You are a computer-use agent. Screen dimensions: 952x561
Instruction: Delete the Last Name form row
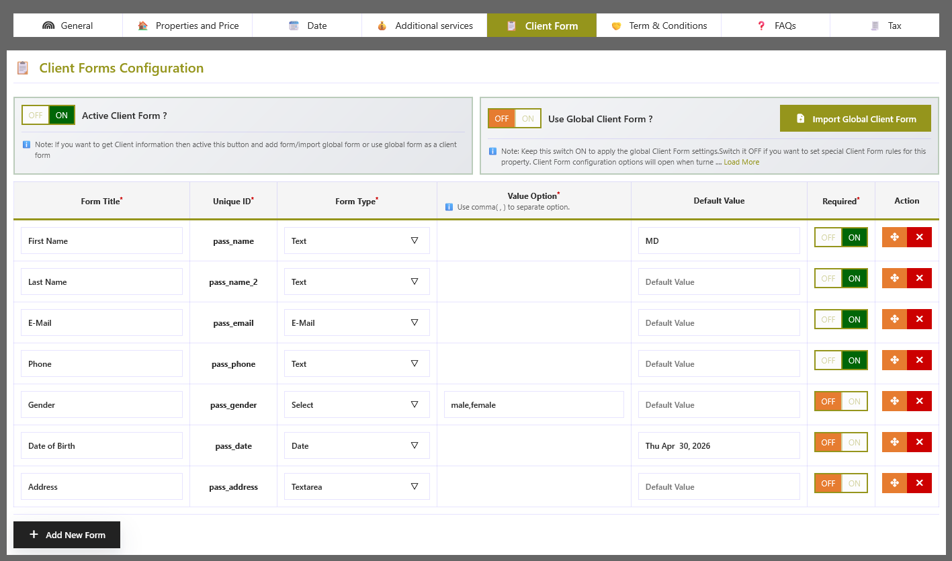(919, 278)
